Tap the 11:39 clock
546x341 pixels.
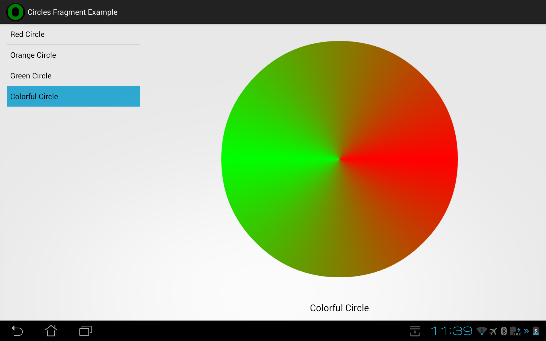451,331
